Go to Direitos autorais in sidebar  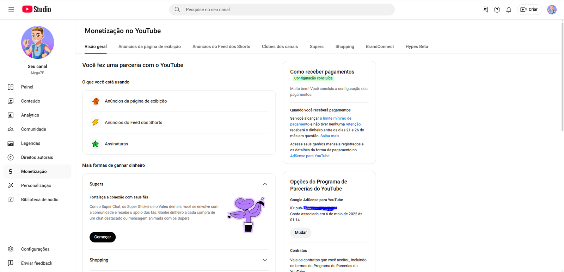coord(37,157)
